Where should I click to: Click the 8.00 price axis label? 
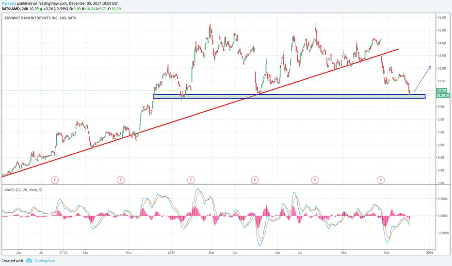(441, 119)
